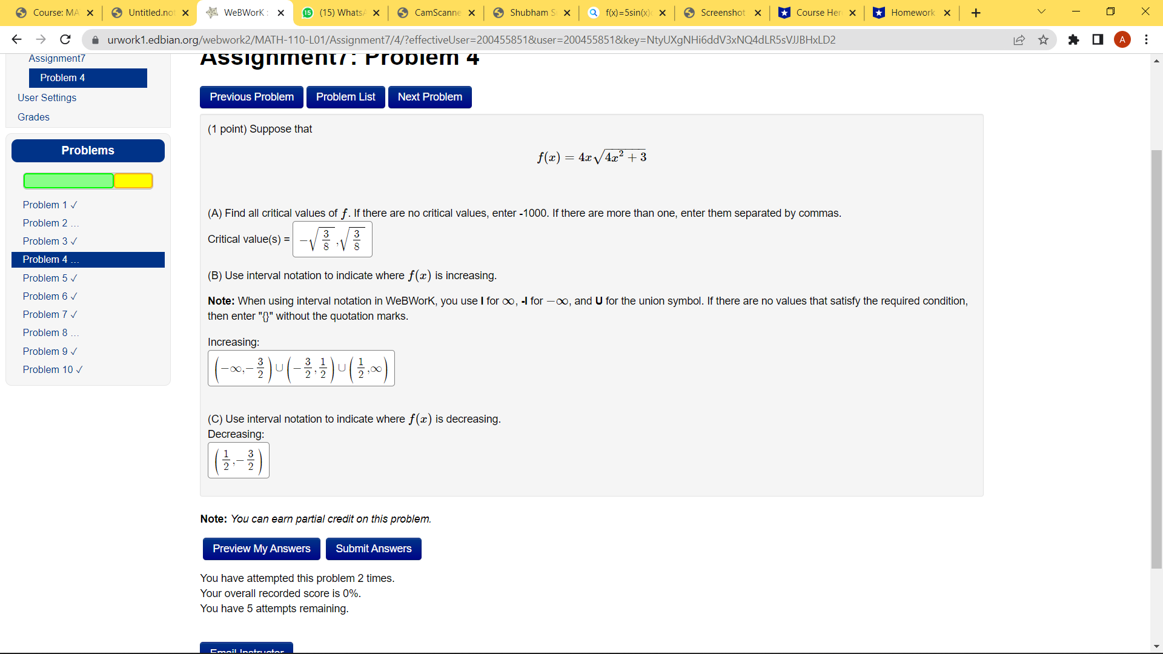Click the browser reload icon
This screenshot has width=1163, height=654.
click(x=65, y=40)
